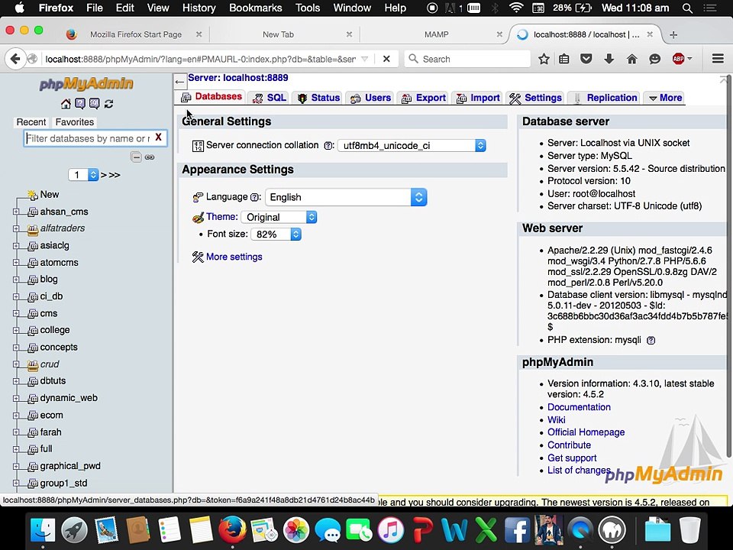This screenshot has height=550, width=733.
Task: Open Finder from the Dock
Action: point(43,530)
